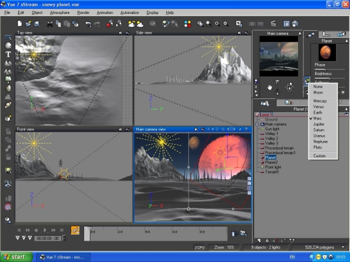Click the Redo arrow icon
This screenshot has width=350, height=262.
coord(97,24)
